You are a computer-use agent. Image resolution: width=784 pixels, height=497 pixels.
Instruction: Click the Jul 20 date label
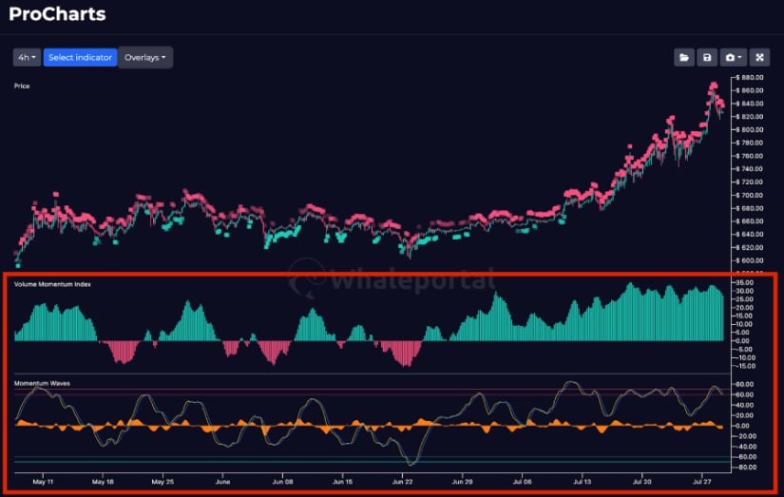pos(642,482)
